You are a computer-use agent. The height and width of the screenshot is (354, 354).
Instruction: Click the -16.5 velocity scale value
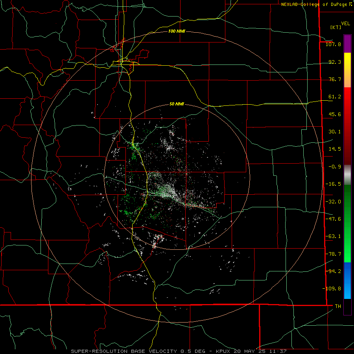click(x=333, y=184)
